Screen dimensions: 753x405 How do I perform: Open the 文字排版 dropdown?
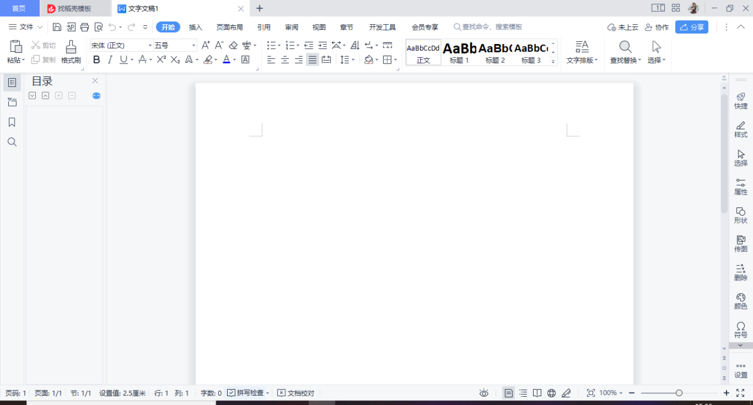[x=582, y=61]
